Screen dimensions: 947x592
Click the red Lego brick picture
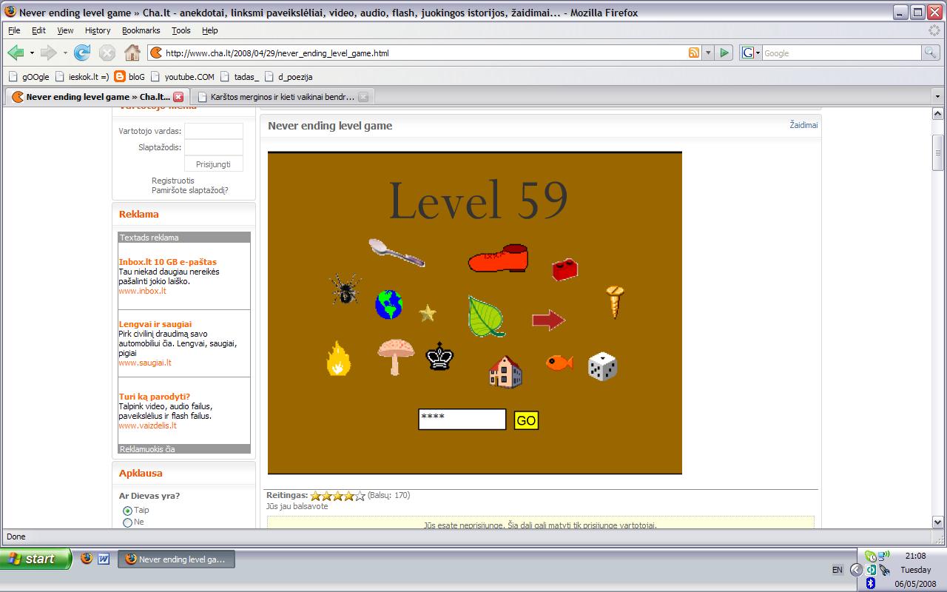coord(565,269)
